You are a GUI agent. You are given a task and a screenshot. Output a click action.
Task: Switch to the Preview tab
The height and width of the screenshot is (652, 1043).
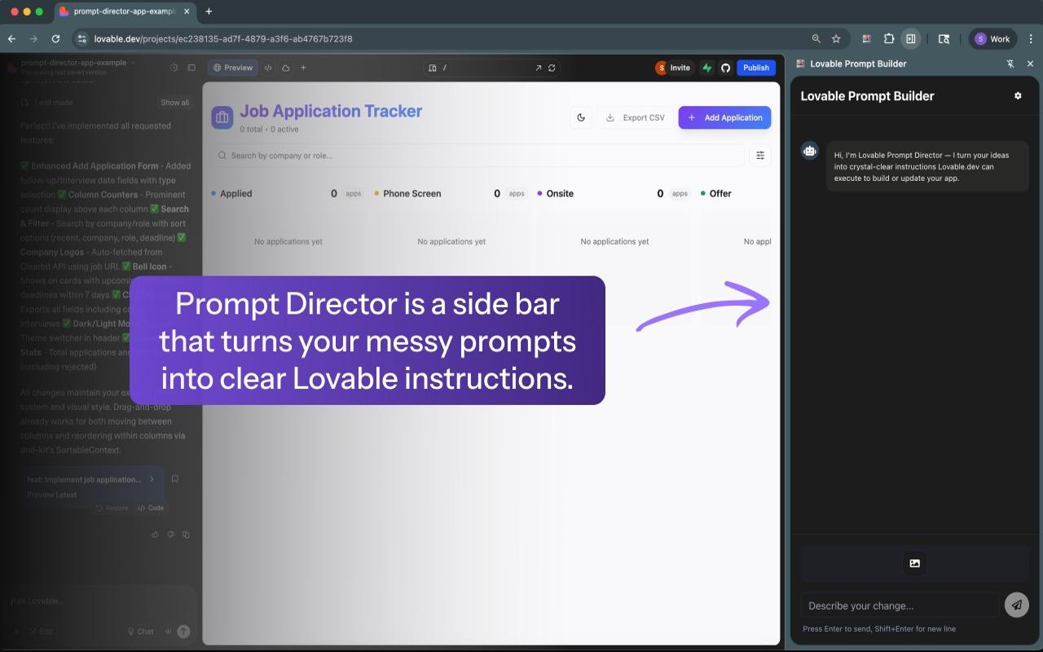tap(233, 68)
